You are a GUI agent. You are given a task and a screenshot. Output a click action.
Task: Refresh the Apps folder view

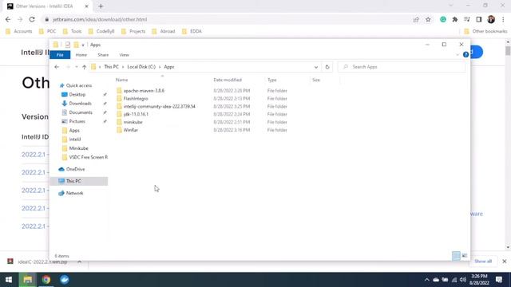[327, 67]
